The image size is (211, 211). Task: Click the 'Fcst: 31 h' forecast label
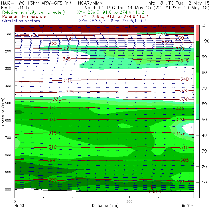15,7
